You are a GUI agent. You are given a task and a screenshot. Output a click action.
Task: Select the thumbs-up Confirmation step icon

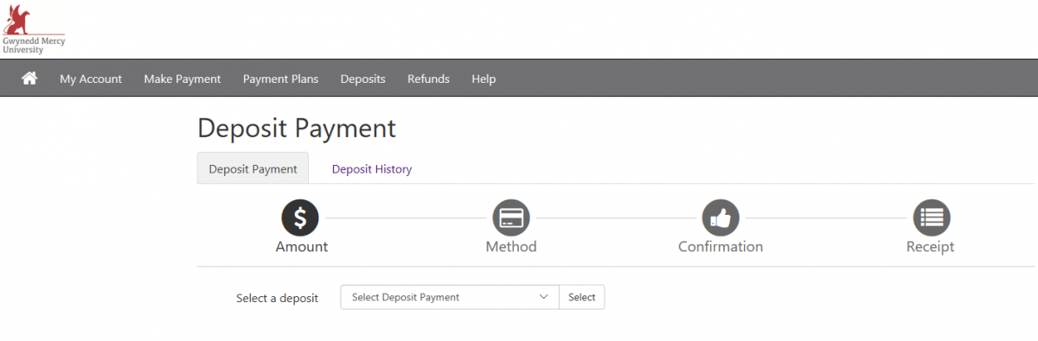(721, 218)
